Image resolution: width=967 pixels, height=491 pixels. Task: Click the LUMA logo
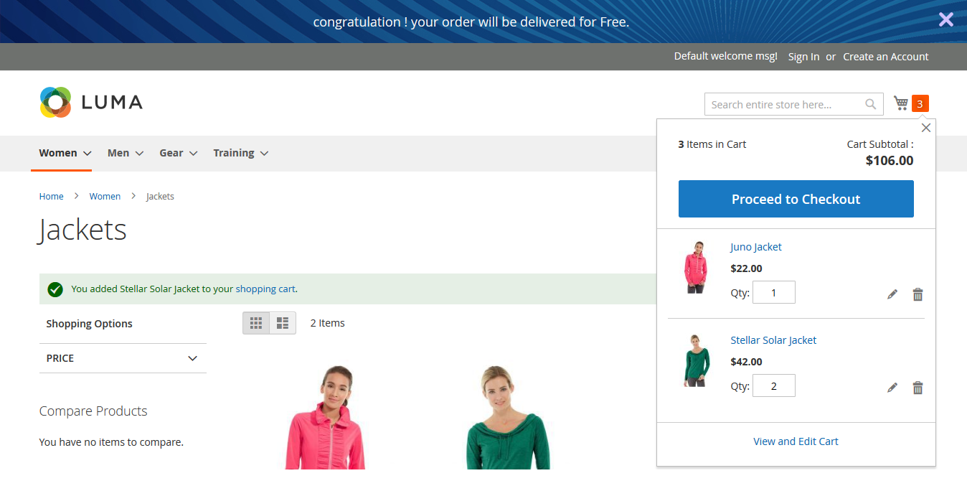click(x=91, y=102)
